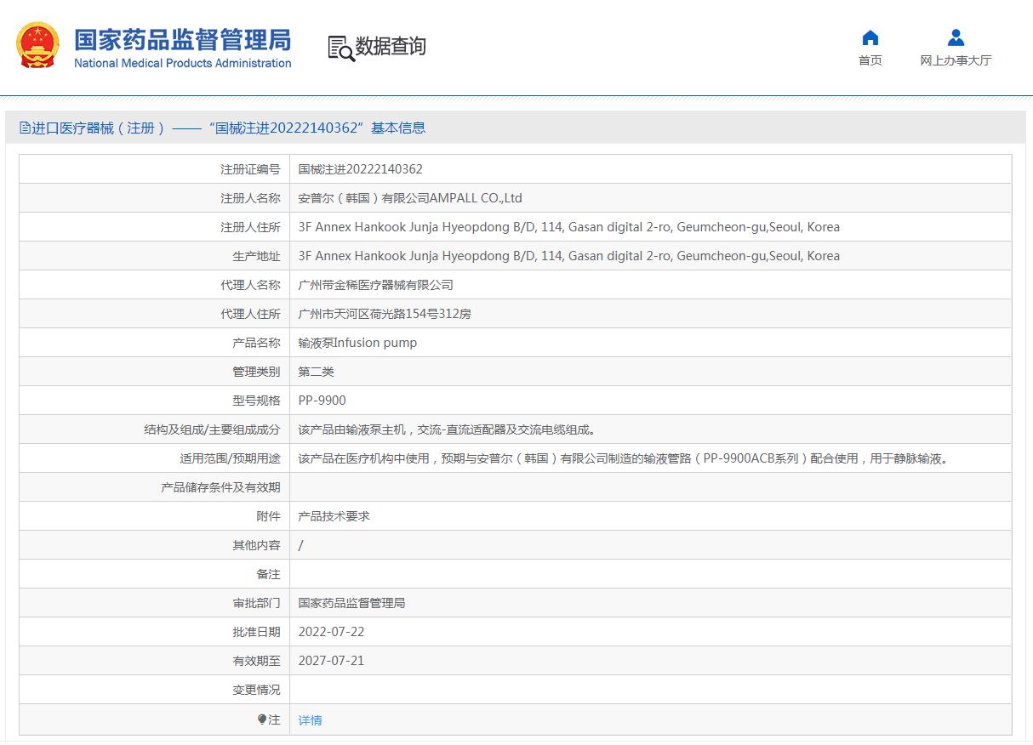Select 安普尔（韩国）有限公司AMPALL CO.,Ltd value
The width and height of the screenshot is (1033, 745).
410,198
